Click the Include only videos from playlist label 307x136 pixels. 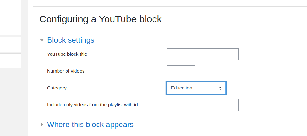[92, 105]
